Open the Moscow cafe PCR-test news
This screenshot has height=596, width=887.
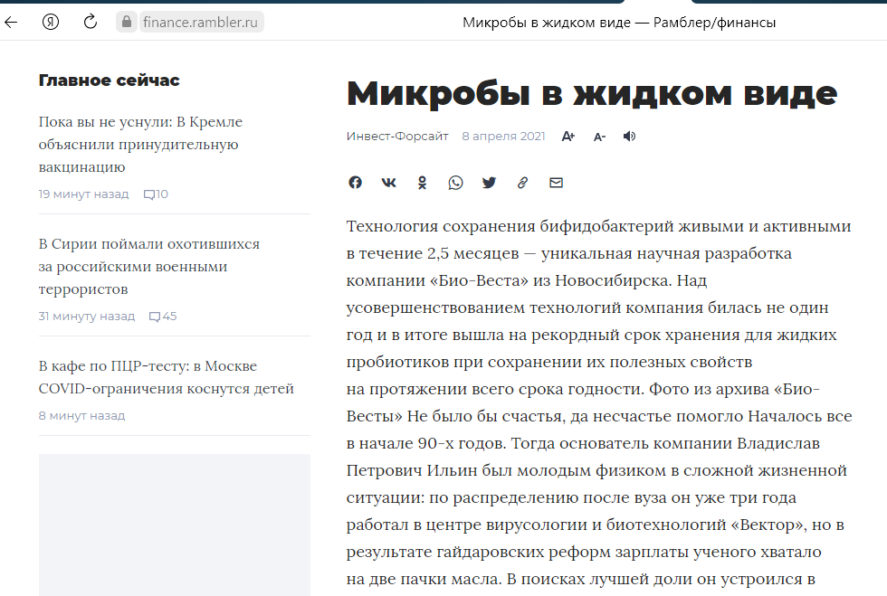click(x=166, y=377)
